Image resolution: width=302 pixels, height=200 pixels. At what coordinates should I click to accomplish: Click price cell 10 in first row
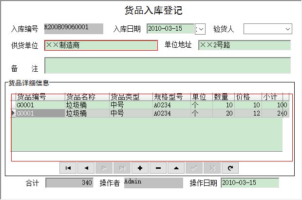pos(248,105)
